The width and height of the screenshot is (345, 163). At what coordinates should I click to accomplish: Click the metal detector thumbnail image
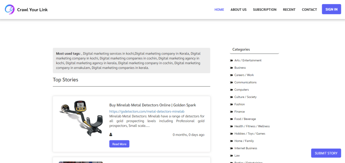point(81,118)
